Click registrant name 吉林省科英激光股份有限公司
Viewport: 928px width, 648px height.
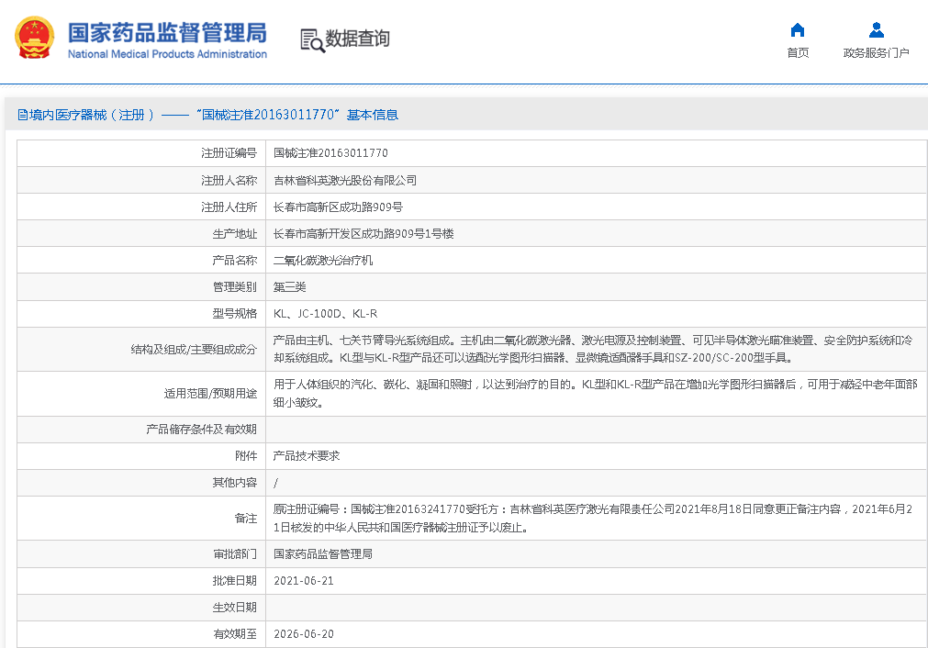tap(345, 180)
